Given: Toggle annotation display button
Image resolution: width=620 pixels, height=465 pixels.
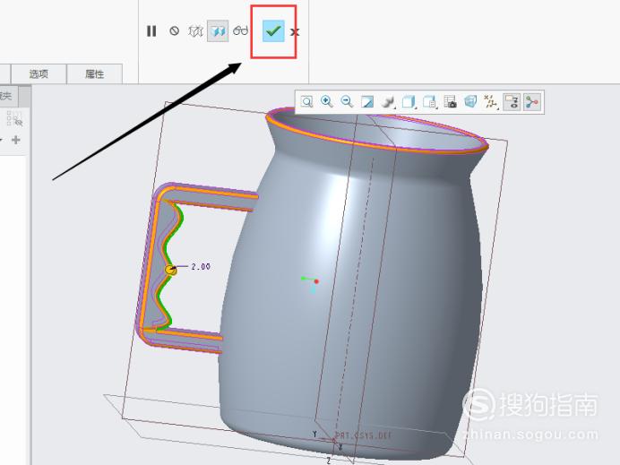Looking at the screenshot, I should (x=512, y=102).
